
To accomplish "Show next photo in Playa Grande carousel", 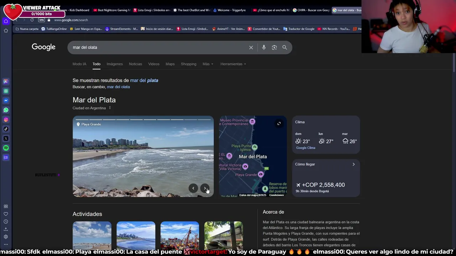I will click(x=205, y=188).
